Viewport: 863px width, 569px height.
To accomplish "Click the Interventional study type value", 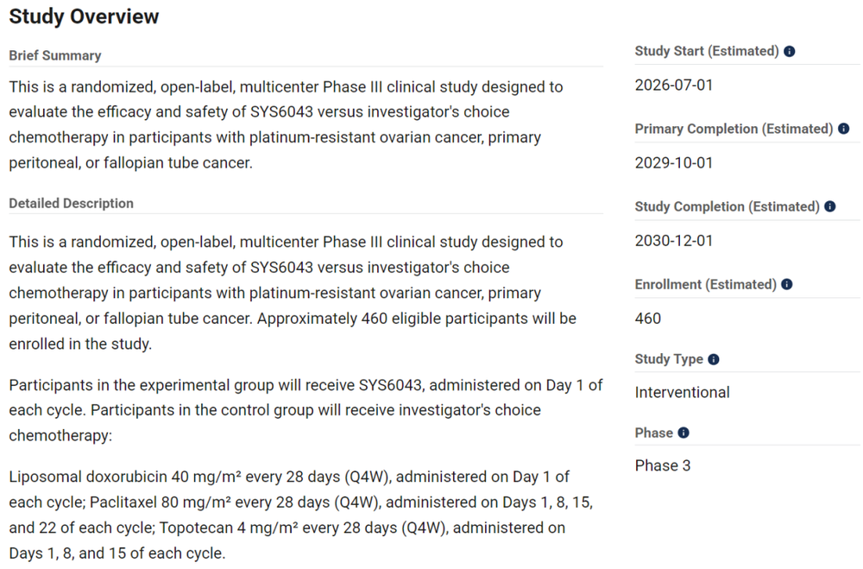I will pyautogui.click(x=682, y=392).
